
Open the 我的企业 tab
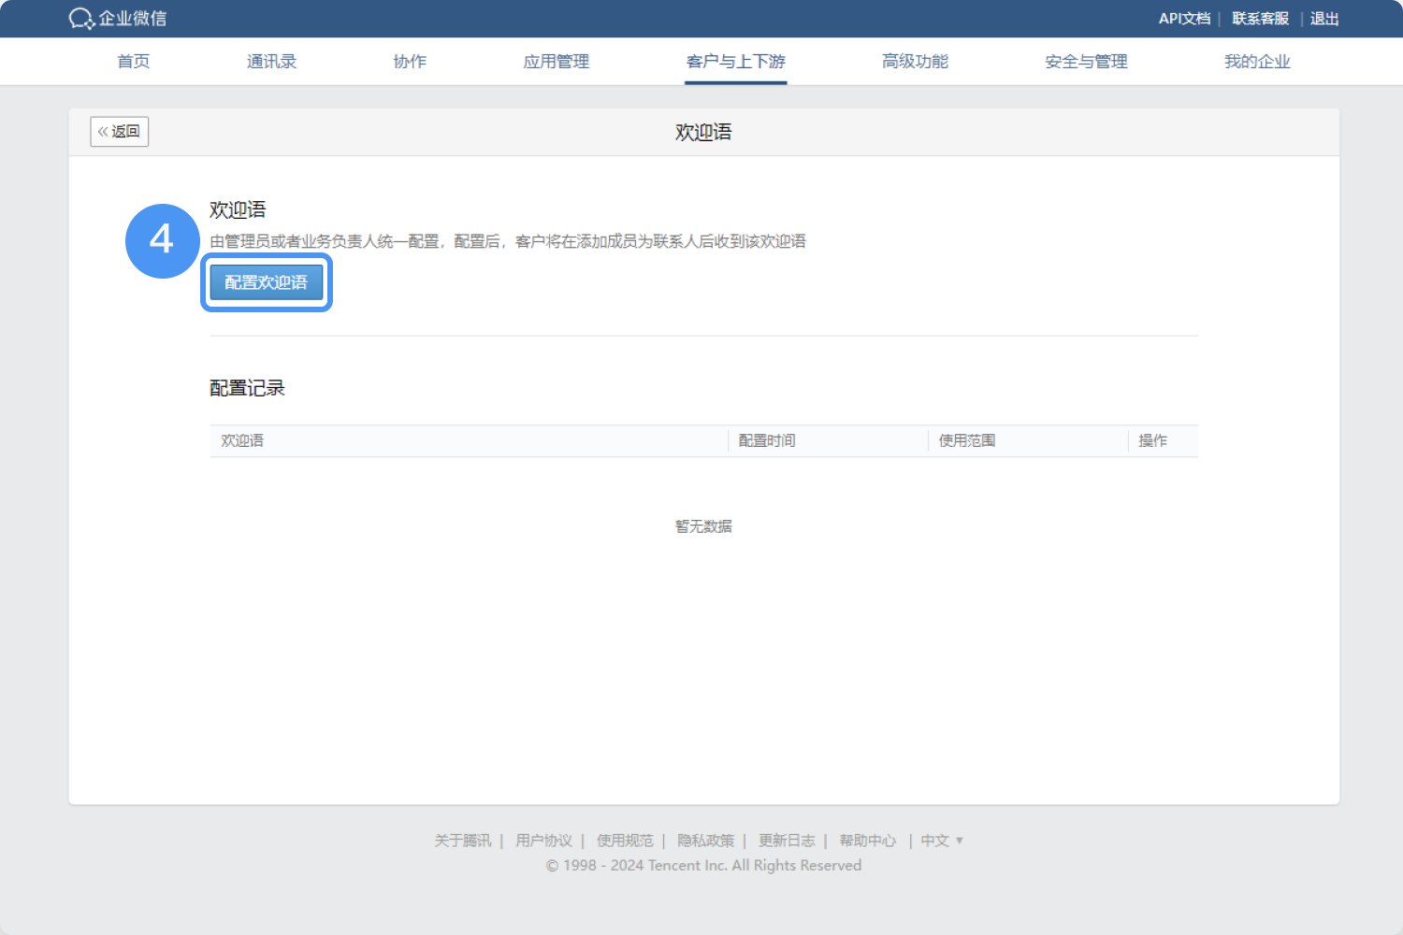pos(1257,62)
